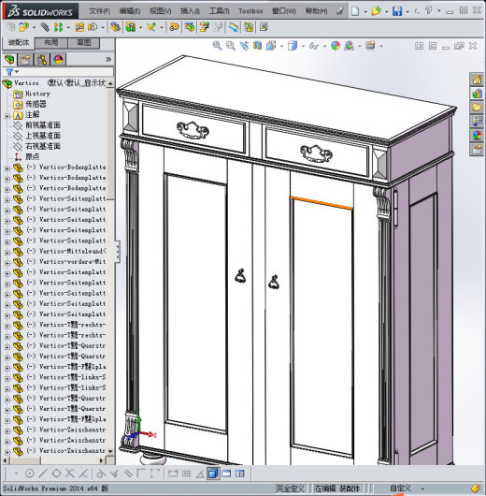Image resolution: width=486 pixels, height=496 pixels.
Task: Open the Section View tool
Action: (x=257, y=46)
